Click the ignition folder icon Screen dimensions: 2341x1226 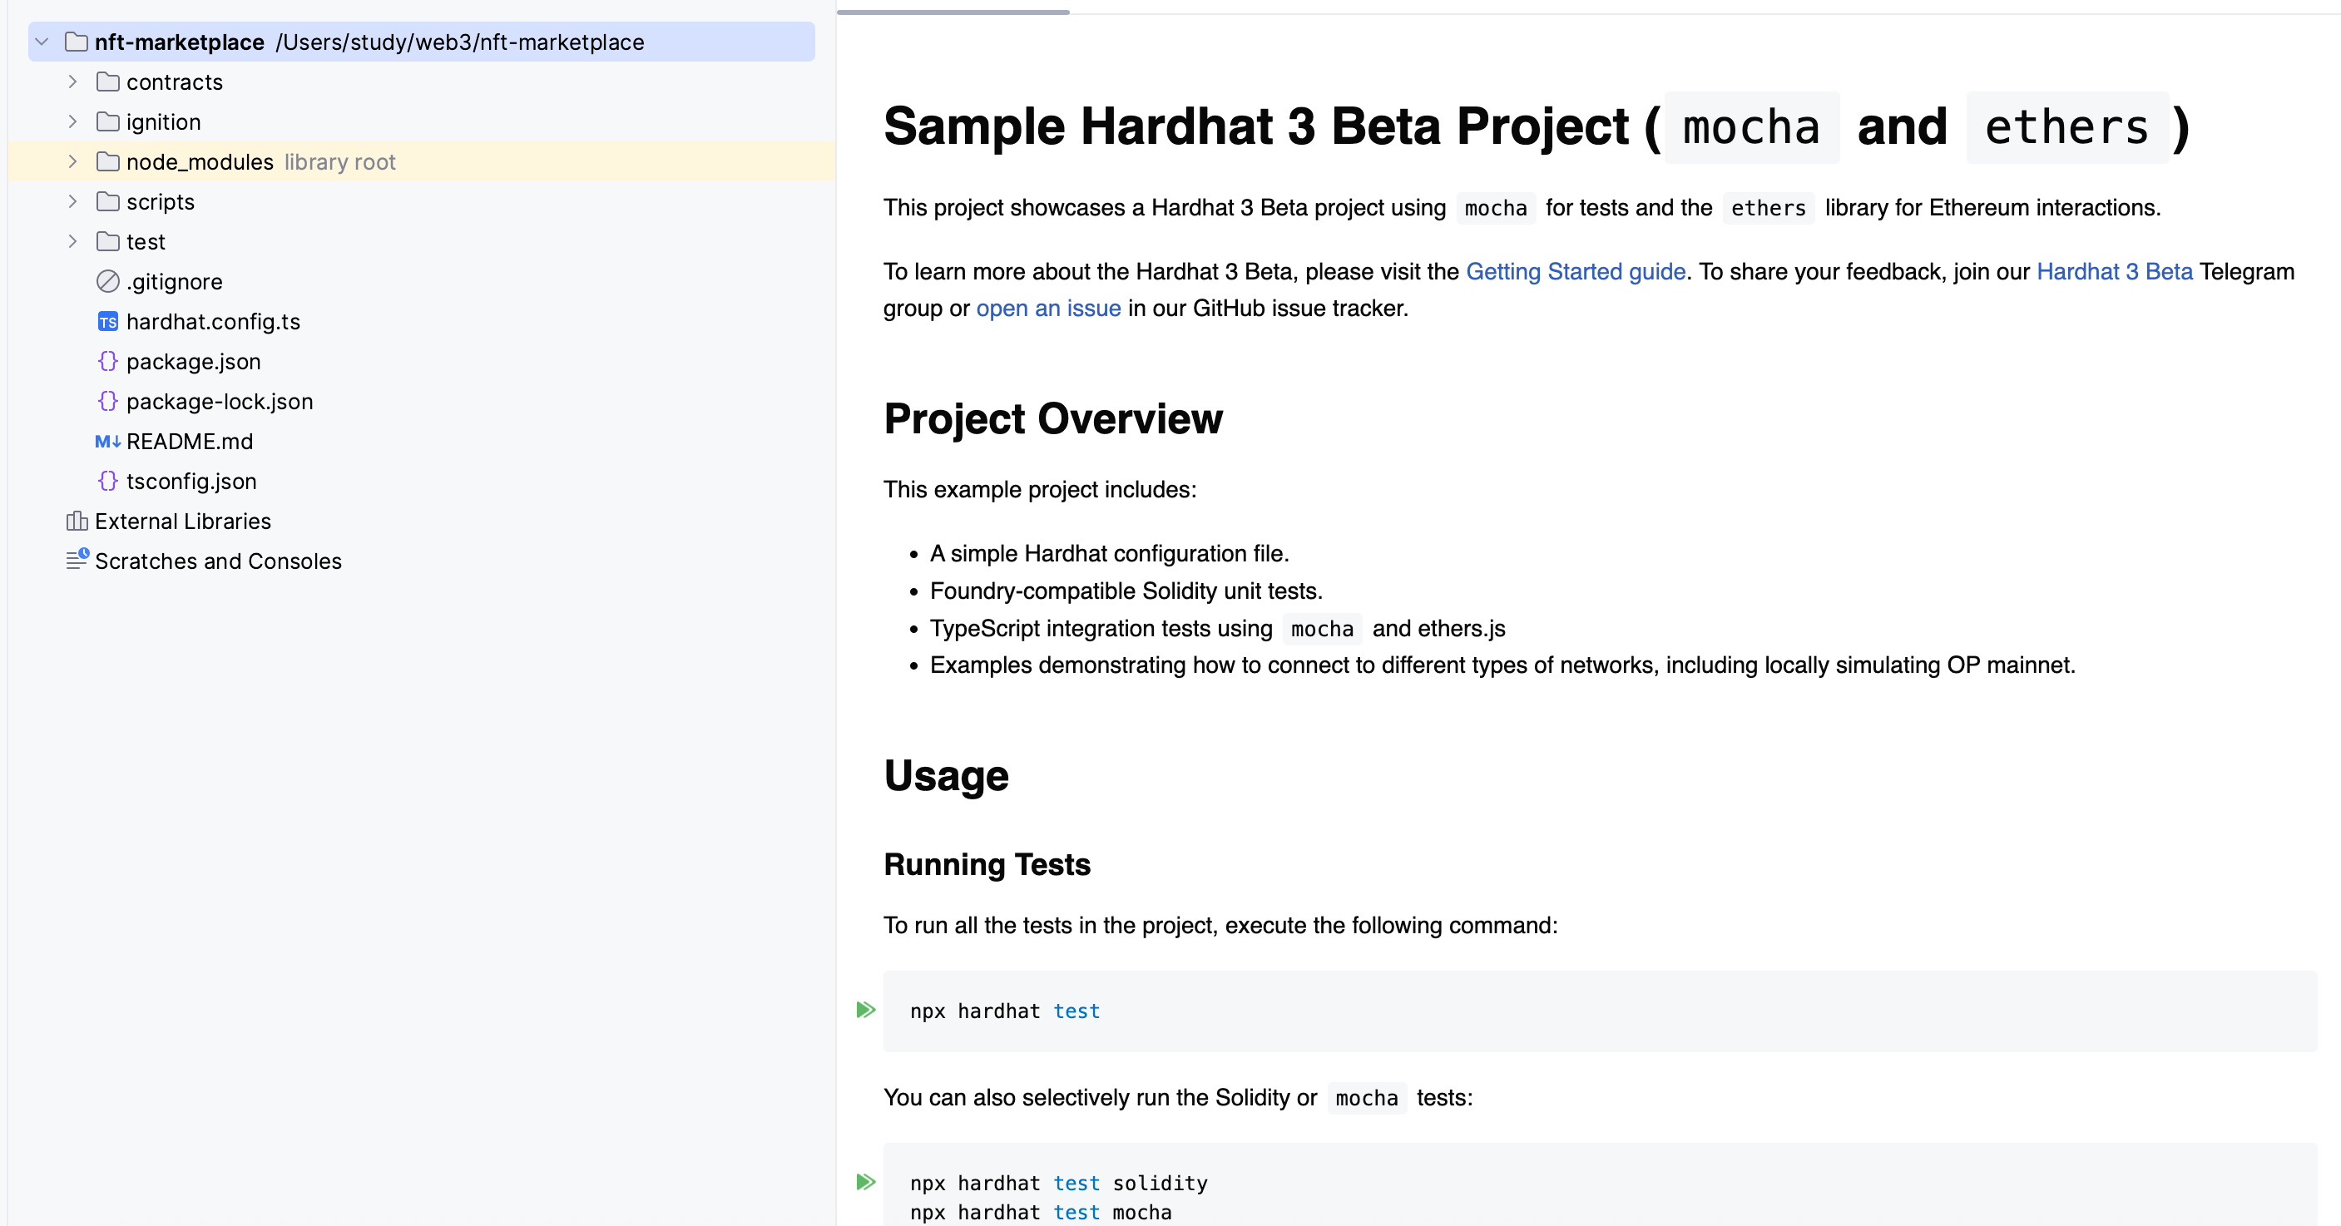[x=108, y=121]
